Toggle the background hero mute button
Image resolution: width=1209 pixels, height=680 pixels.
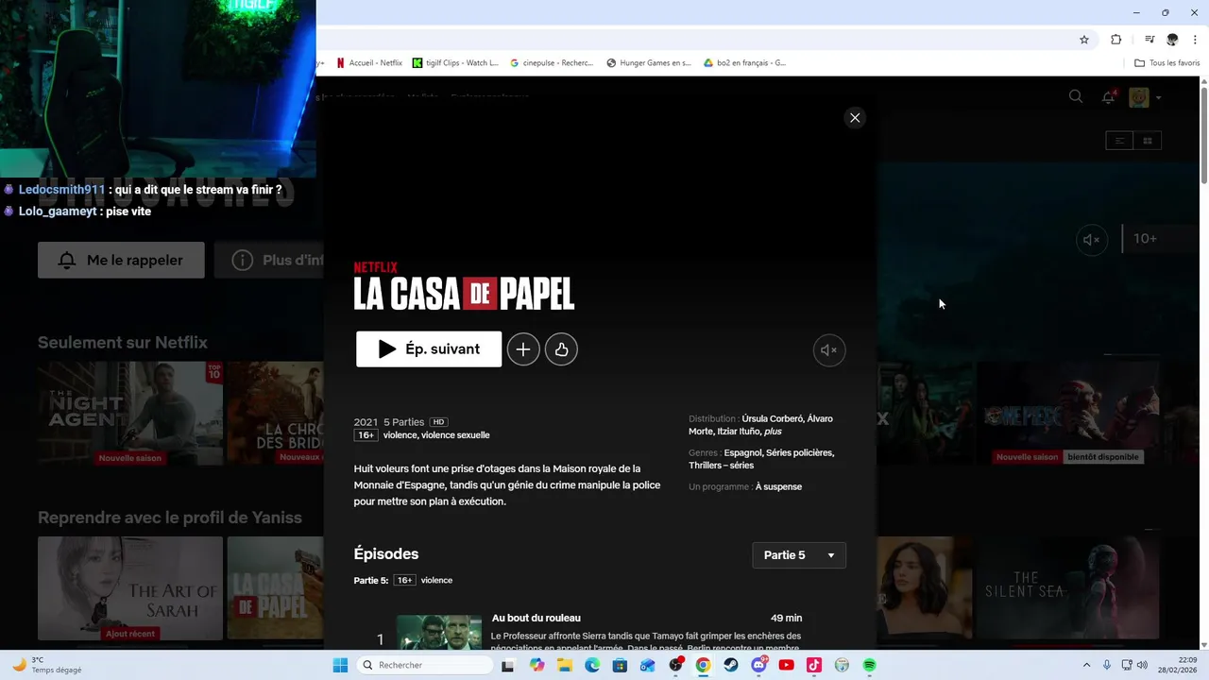[1092, 240]
